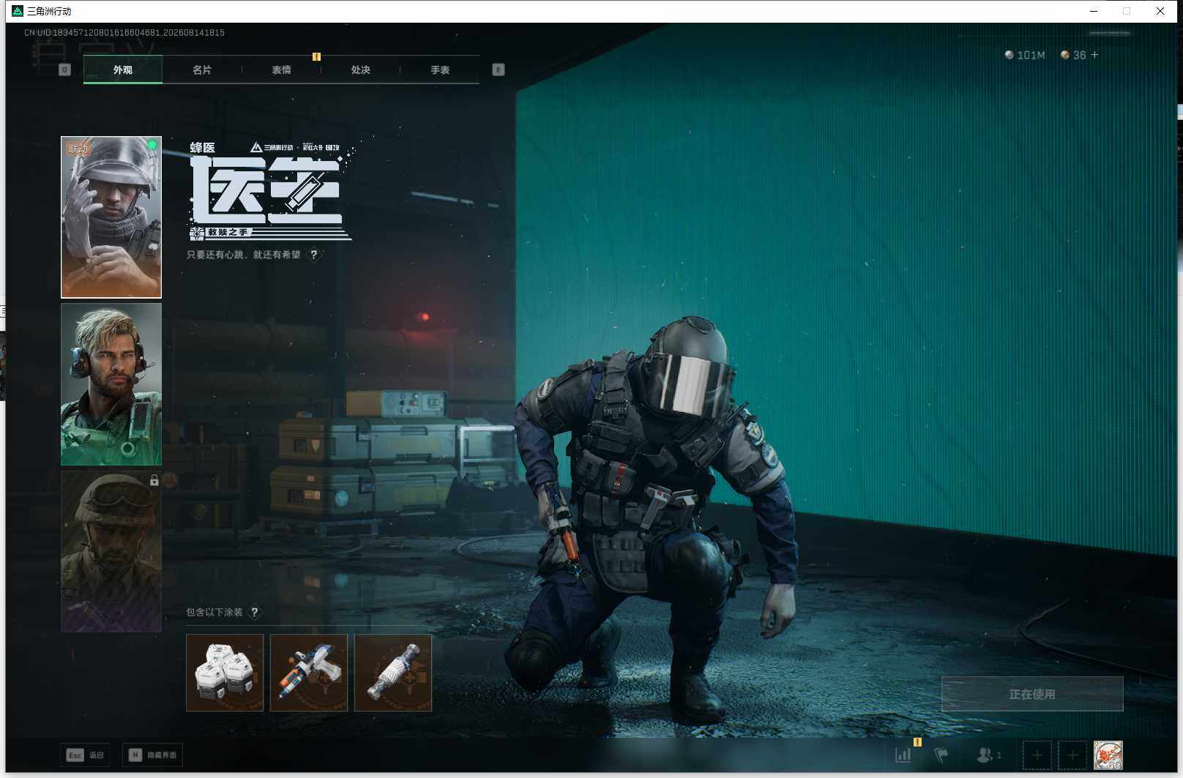Screen dimensions: 1183x778
Task: Select the helmeted 联动 skin portrait
Action: click(111, 217)
